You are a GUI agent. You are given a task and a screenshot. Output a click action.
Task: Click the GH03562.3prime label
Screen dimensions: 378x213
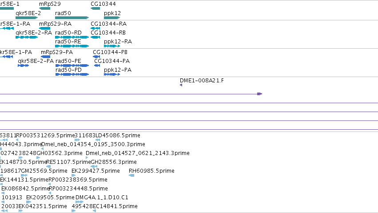60,153
